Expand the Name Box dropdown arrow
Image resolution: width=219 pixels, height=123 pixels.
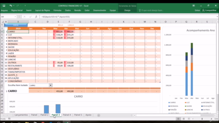15,17
